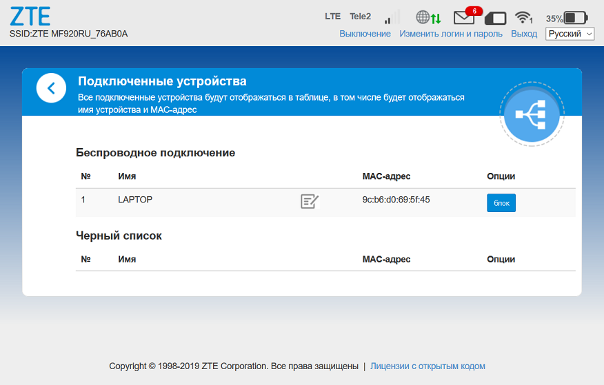
Task: Open SMS messages envelope icon
Action: (x=463, y=18)
